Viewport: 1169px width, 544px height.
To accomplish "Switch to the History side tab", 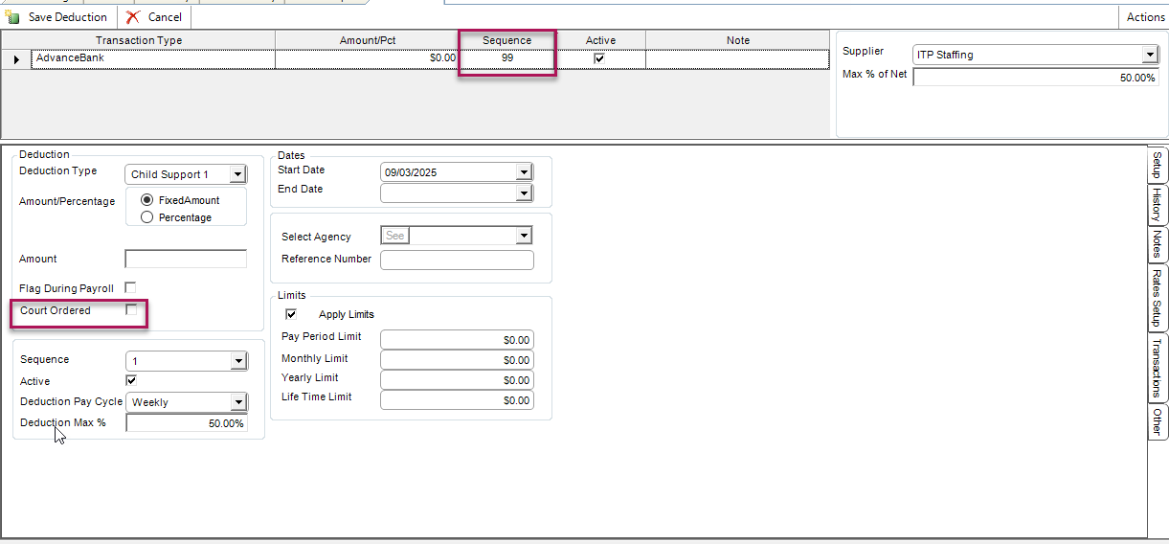I will click(x=1158, y=204).
